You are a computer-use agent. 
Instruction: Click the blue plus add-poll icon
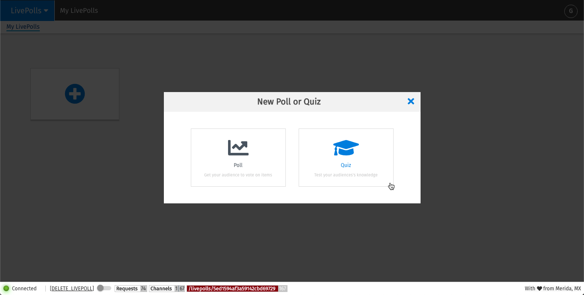75,94
